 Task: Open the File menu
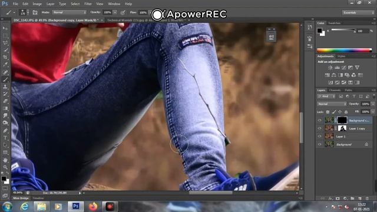click(x=15, y=4)
